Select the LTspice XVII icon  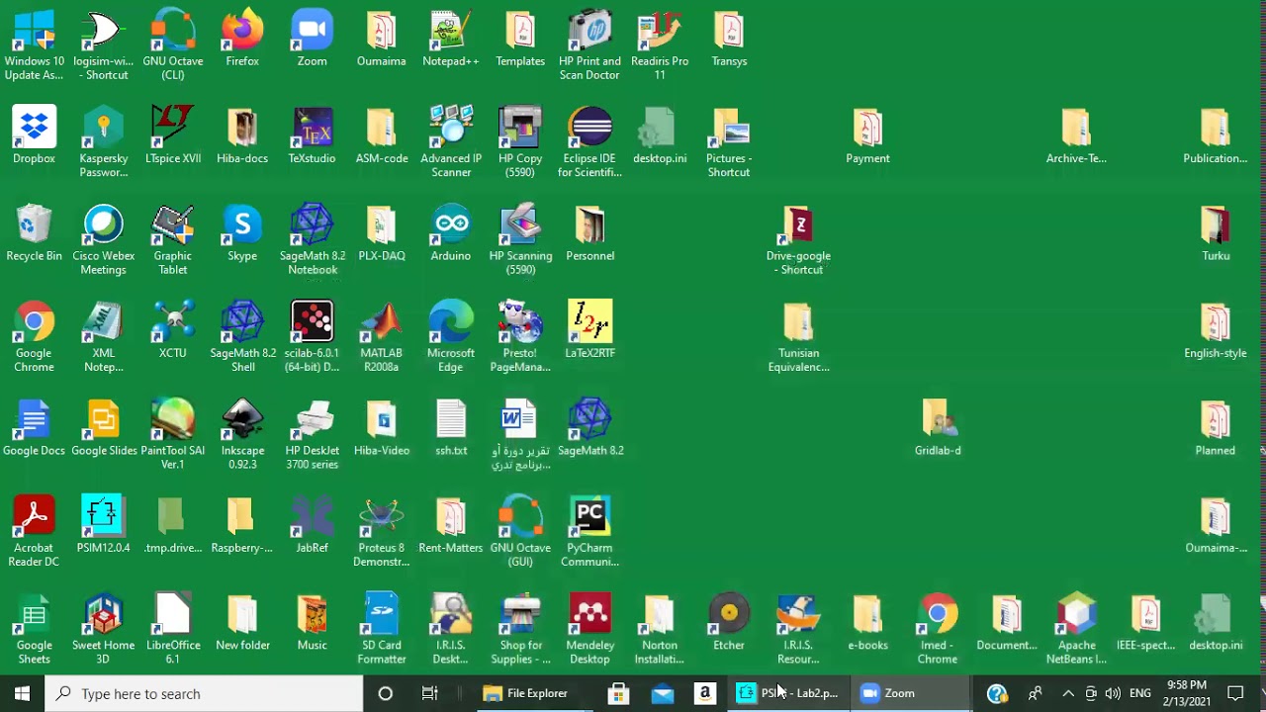click(173, 136)
